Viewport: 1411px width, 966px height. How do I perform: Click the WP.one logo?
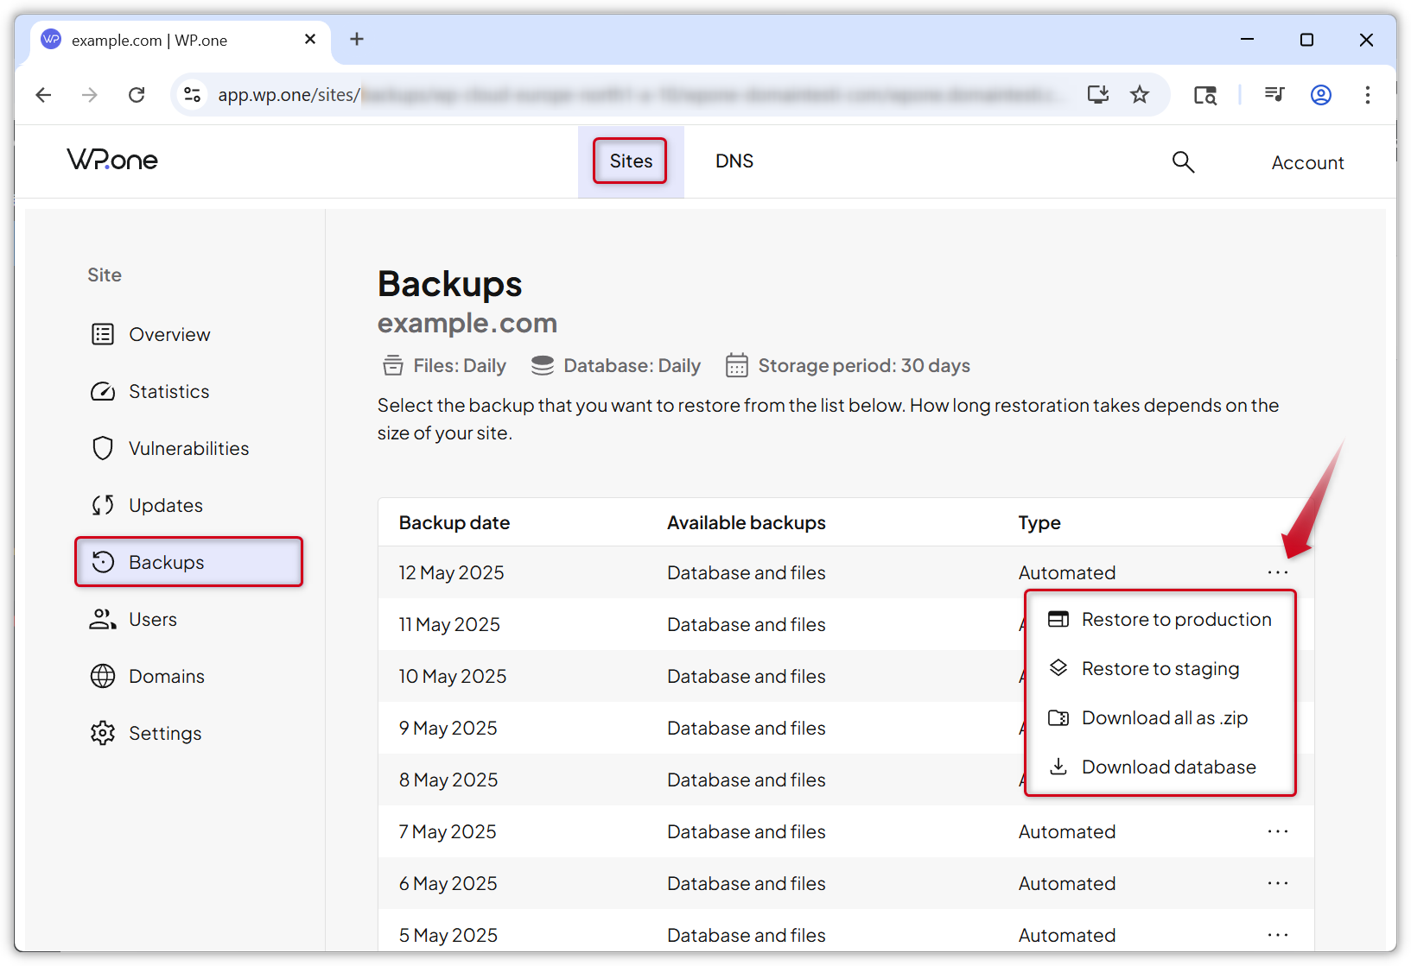[112, 160]
